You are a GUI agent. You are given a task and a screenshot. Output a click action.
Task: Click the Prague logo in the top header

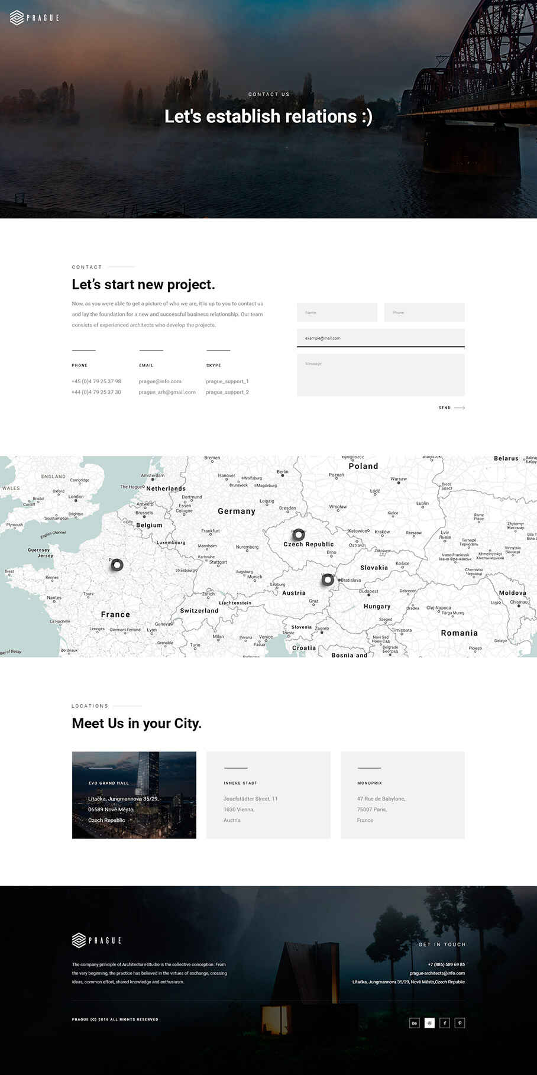34,18
